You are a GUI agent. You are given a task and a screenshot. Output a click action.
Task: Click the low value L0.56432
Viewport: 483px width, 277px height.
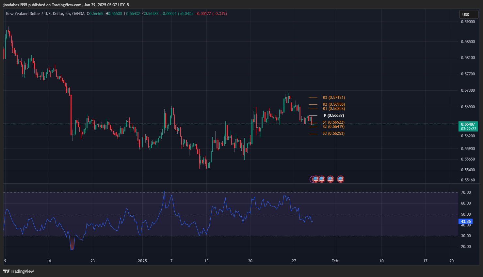[132, 14]
